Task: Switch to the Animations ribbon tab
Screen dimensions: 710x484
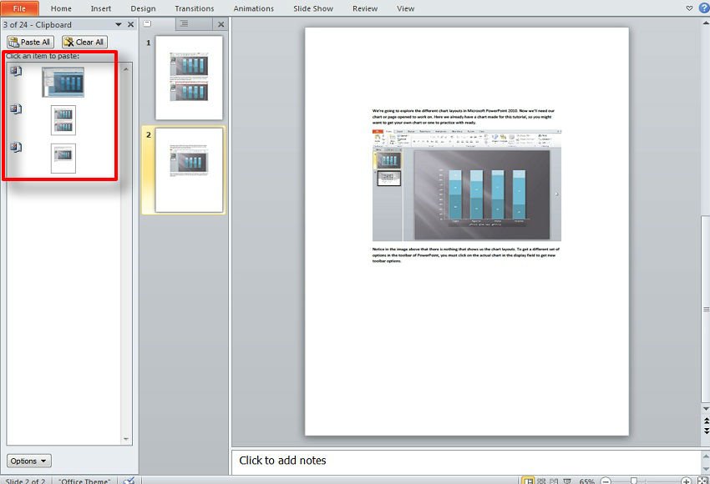Action: click(x=253, y=8)
